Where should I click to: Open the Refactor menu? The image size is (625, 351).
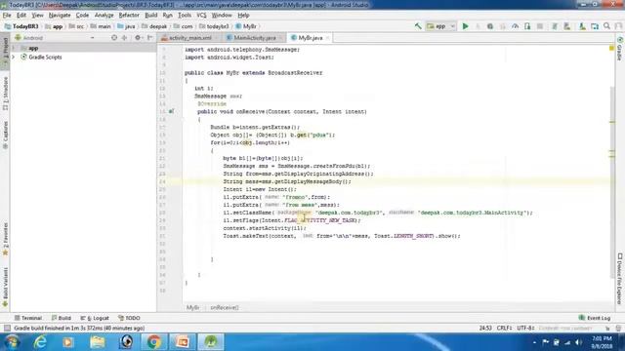click(x=129, y=16)
